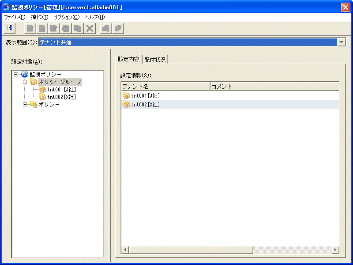Click the greyed-out new policy document icon
Viewport: 353px width, 265px height.
(x=30, y=28)
